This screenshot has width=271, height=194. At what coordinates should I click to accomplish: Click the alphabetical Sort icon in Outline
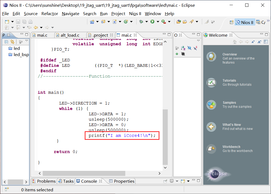(183, 48)
